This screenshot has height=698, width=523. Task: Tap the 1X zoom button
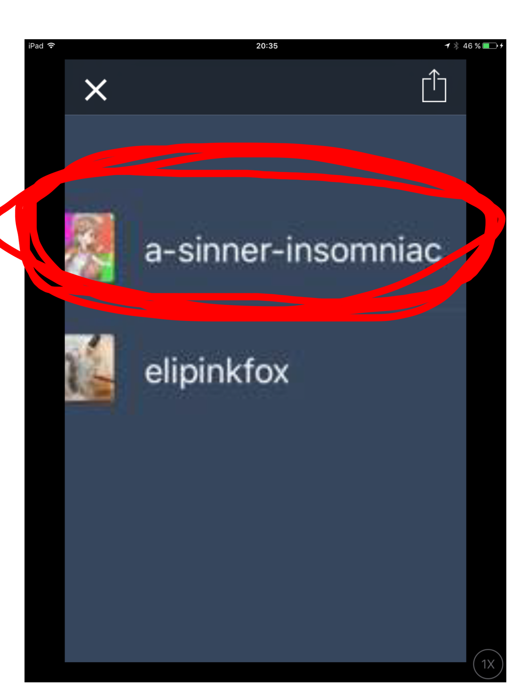click(488, 664)
